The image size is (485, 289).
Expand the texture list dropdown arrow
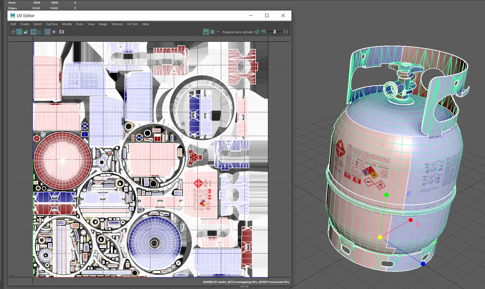(x=218, y=32)
